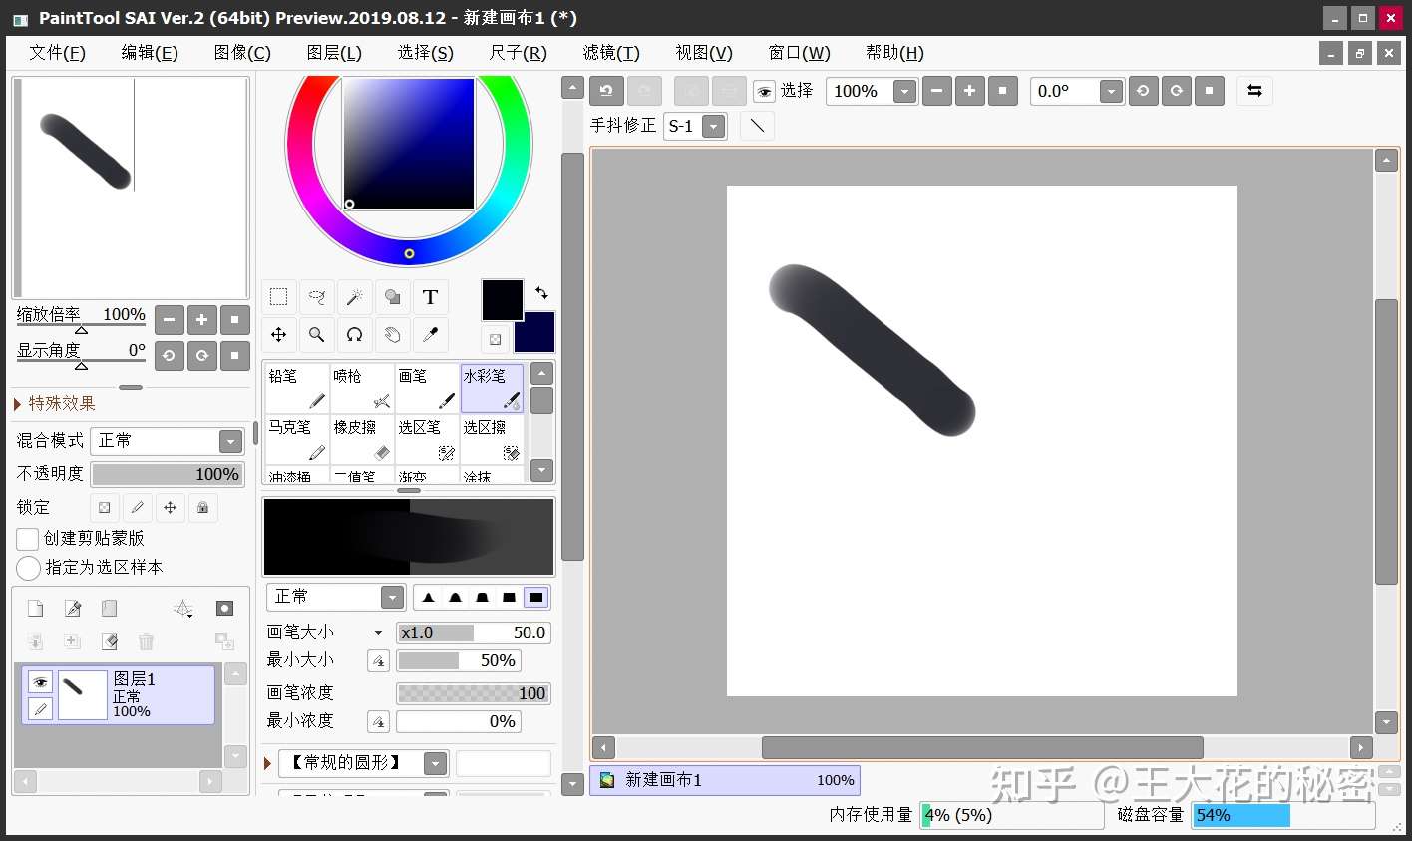Create a new layer in the layers panel
Image resolution: width=1412 pixels, height=841 pixels.
[35, 607]
